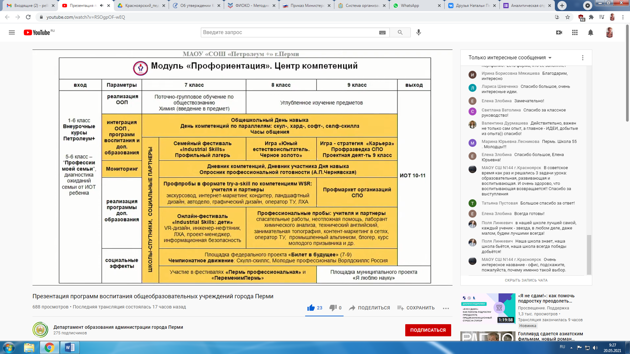Viewport: 630px width, 354px height.
Task: Click the red ПОДПИСАТЬСЯ subscribe button
Action: (428, 330)
